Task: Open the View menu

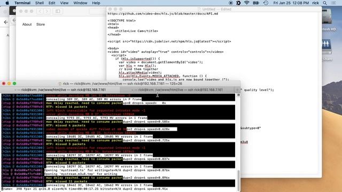Action: point(64,3)
